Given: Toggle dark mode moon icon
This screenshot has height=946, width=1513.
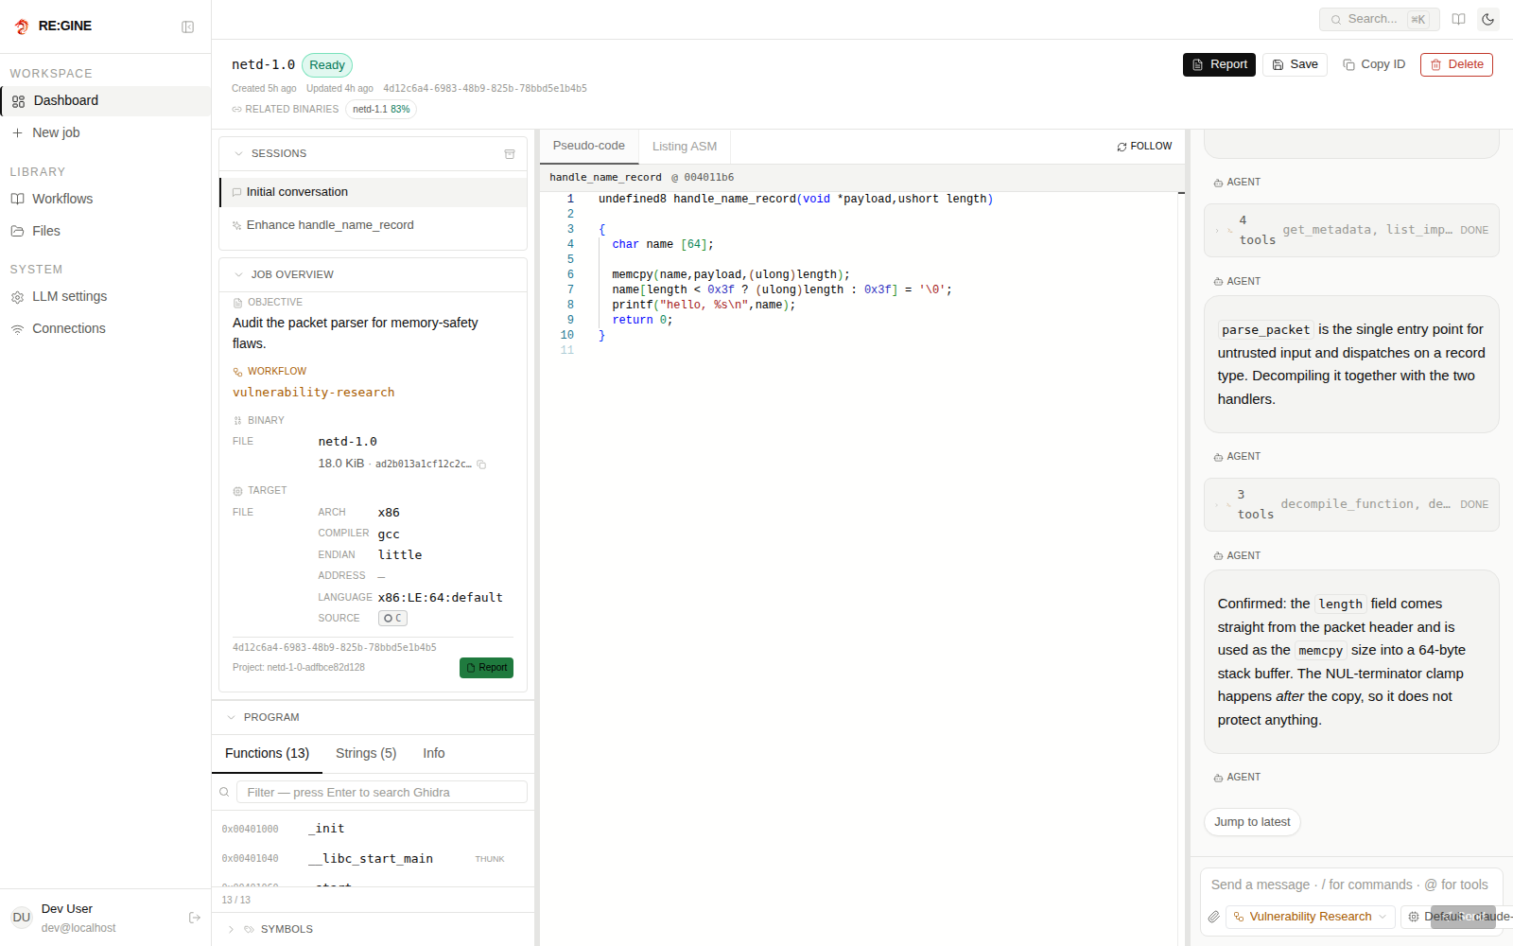Looking at the screenshot, I should tap(1488, 19).
